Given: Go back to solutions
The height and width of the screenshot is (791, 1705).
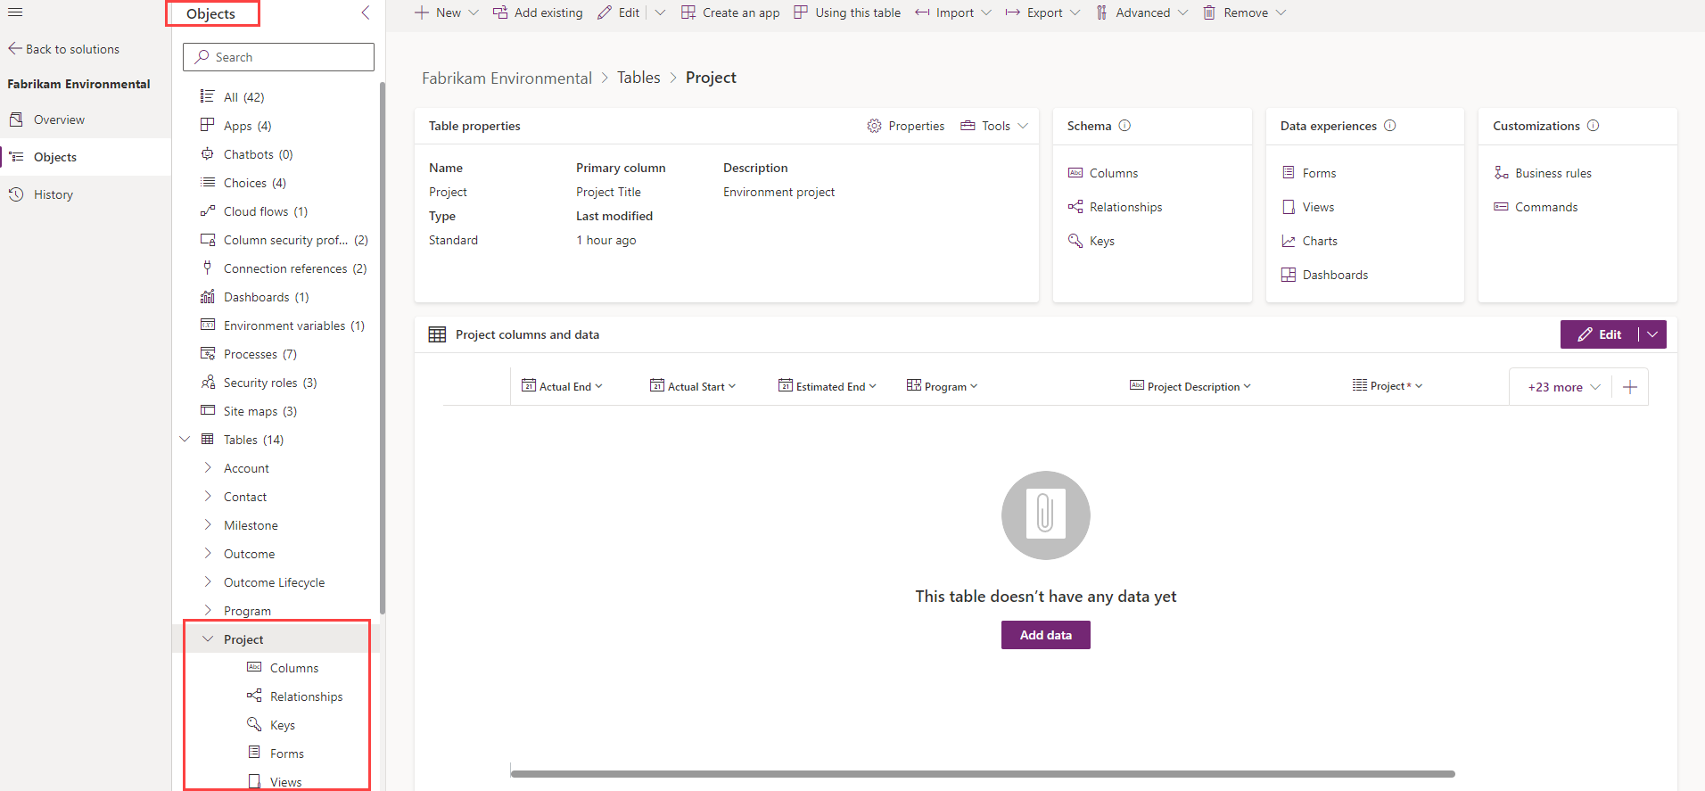Looking at the screenshot, I should point(64,49).
